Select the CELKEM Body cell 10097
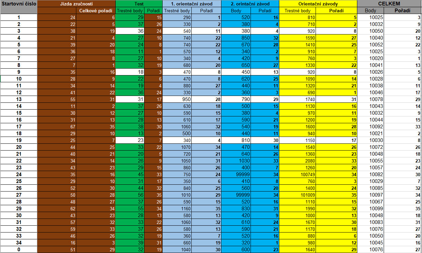The width and height of the screenshot is (422, 253). pos(371,194)
